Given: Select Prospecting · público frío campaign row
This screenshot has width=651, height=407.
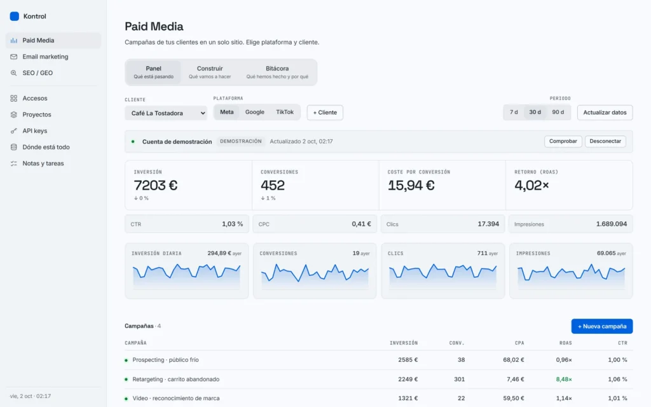Looking at the screenshot, I should 379,360.
